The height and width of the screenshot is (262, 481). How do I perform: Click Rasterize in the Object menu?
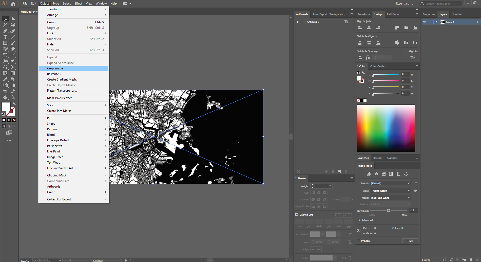(x=54, y=74)
